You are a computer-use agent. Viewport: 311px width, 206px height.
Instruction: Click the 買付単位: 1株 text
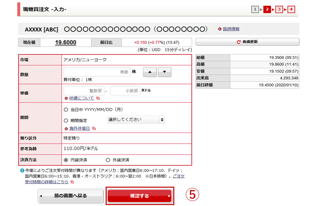pos(78,80)
